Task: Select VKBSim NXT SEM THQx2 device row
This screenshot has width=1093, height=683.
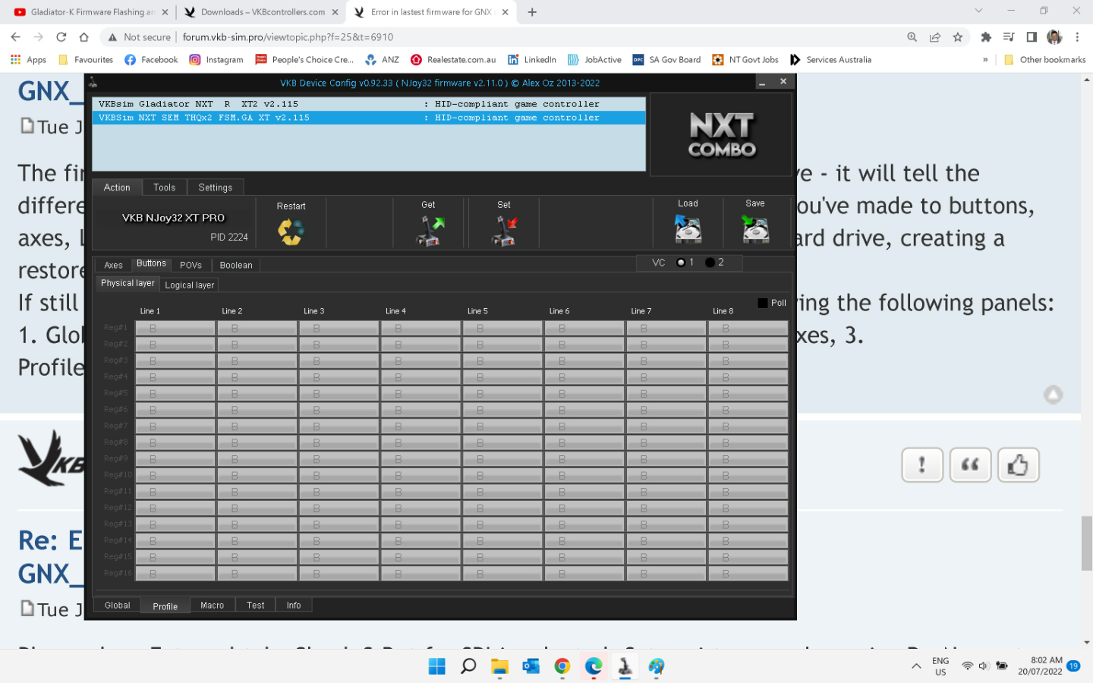Action: click(369, 118)
